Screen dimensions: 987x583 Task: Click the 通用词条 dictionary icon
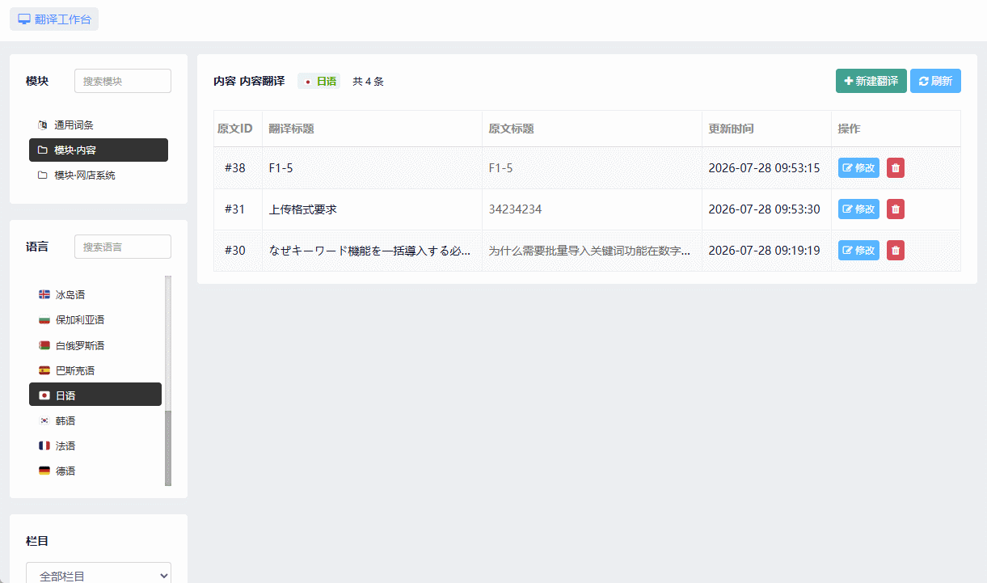[43, 125]
